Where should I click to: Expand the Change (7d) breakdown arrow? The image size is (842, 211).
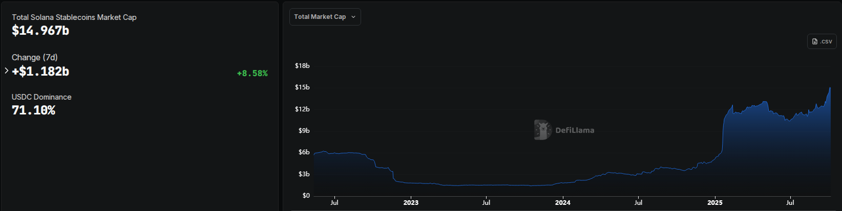(x=6, y=71)
